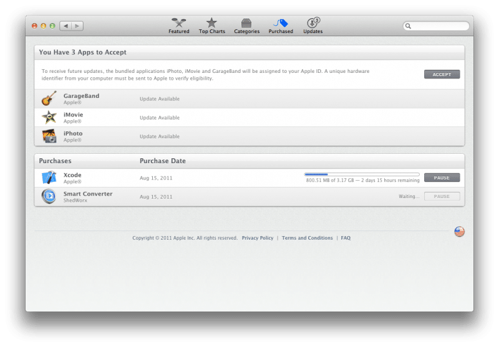
Task: Close the App Store window
Action: point(34,26)
